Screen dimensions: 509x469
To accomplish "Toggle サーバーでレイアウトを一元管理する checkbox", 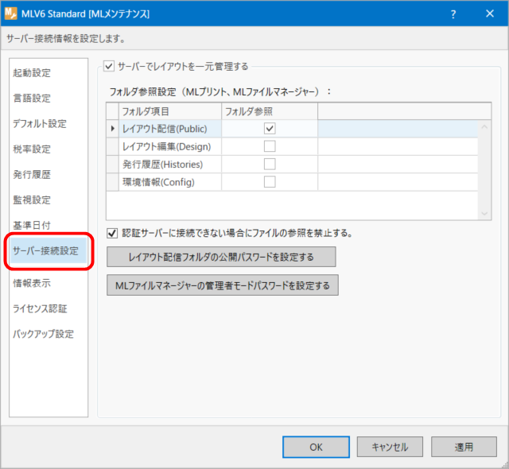I will (109, 66).
